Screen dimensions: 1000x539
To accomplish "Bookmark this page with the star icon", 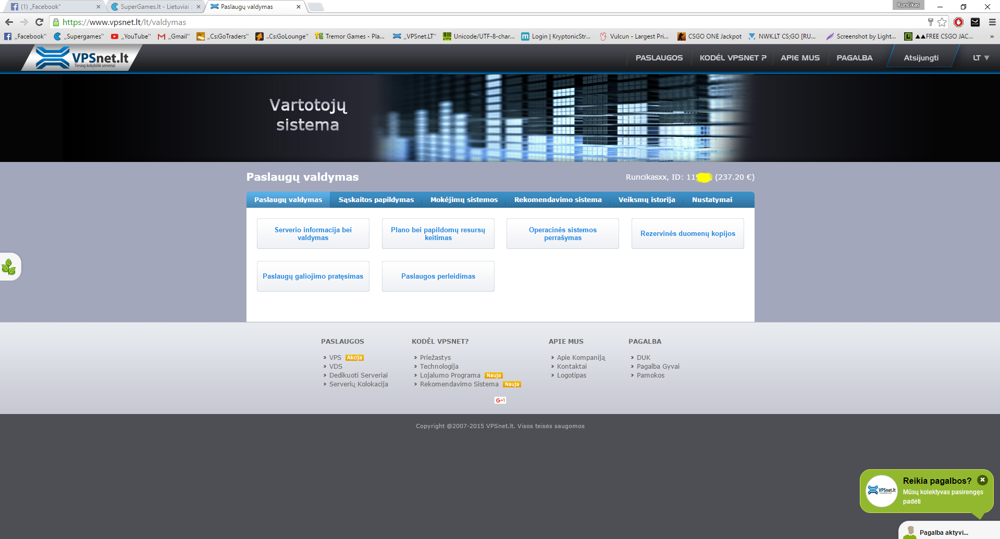I will [x=942, y=22].
